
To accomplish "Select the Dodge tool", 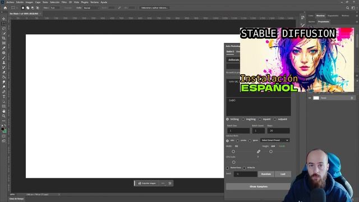I will click(x=4, y=87).
